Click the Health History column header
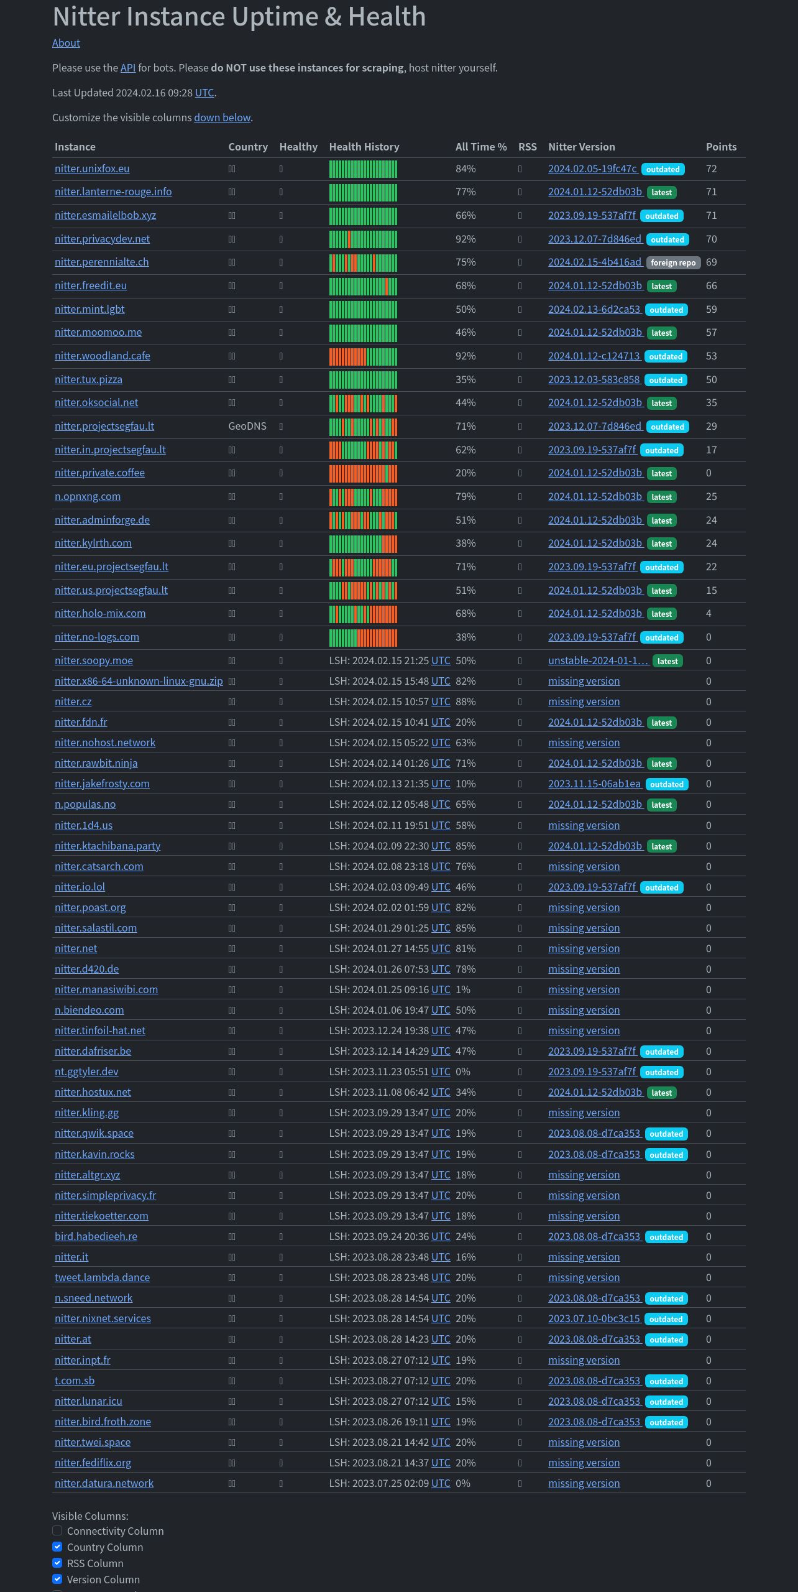This screenshot has width=798, height=1592. tap(364, 147)
